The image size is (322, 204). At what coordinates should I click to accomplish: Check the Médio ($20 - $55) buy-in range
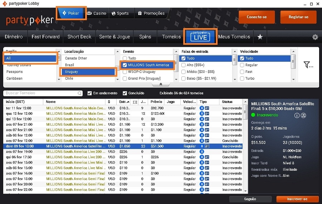coord(184,72)
